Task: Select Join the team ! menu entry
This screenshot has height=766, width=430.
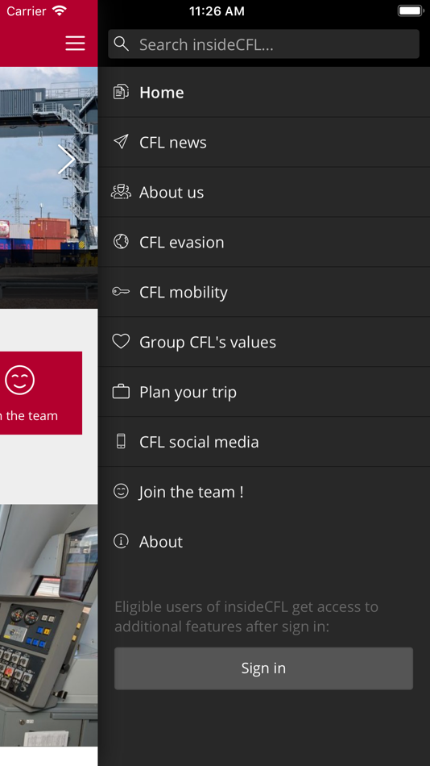Action: (264, 492)
